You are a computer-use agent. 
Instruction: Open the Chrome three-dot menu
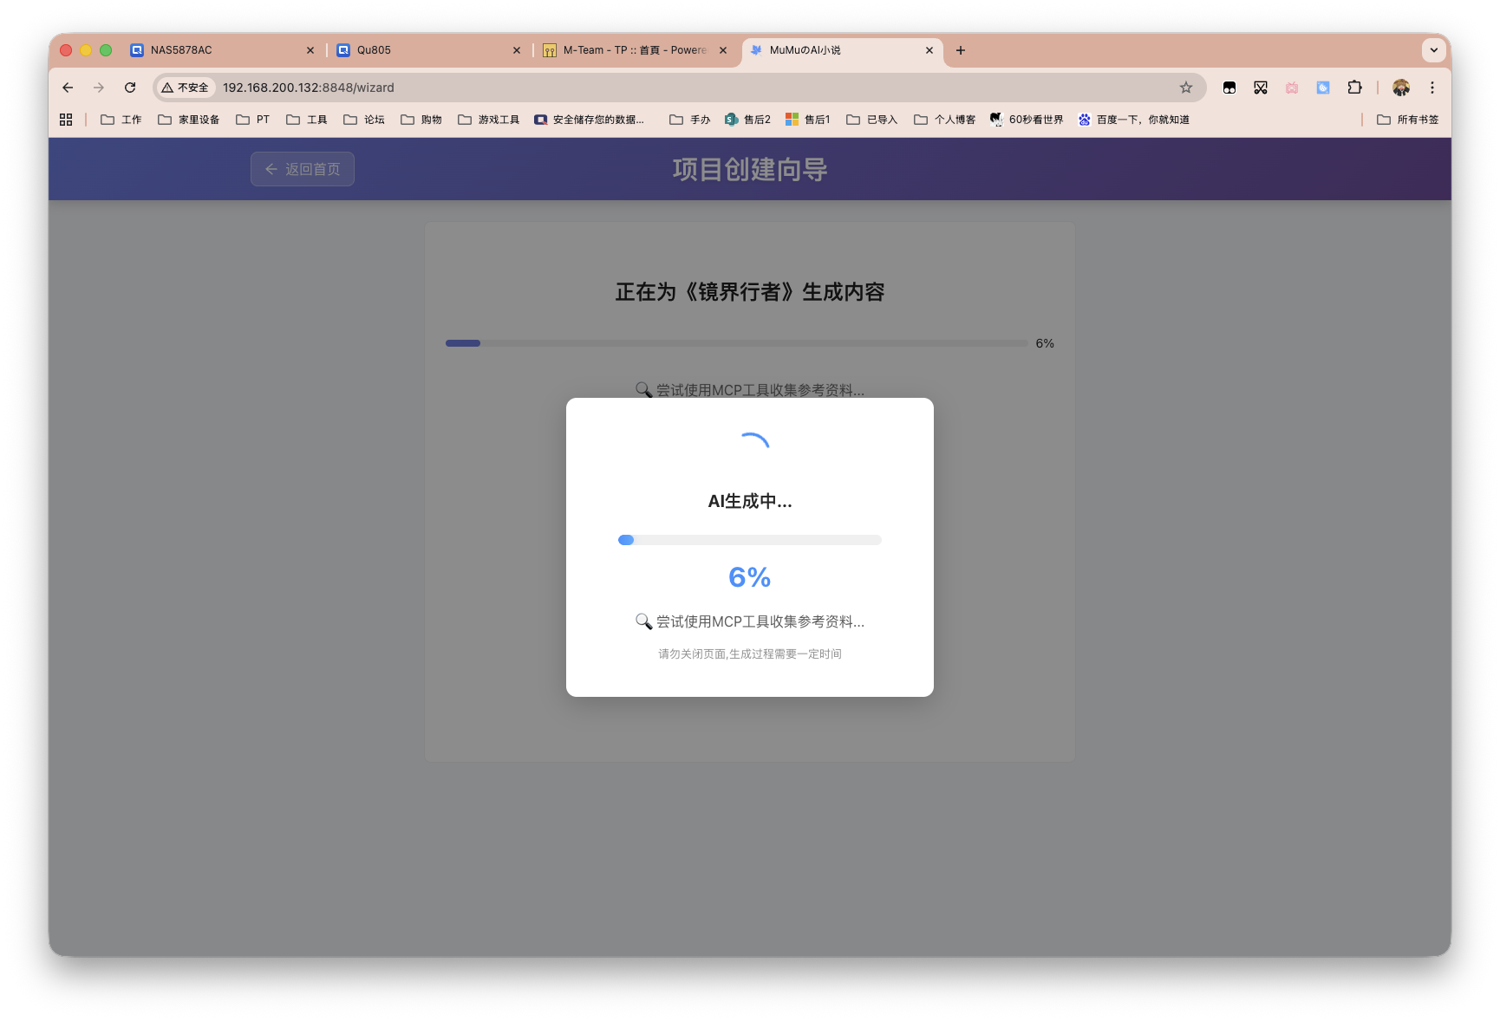[x=1432, y=88]
